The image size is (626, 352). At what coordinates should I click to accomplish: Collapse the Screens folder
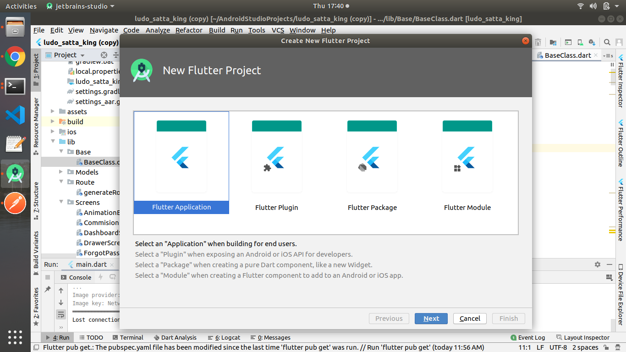61,202
